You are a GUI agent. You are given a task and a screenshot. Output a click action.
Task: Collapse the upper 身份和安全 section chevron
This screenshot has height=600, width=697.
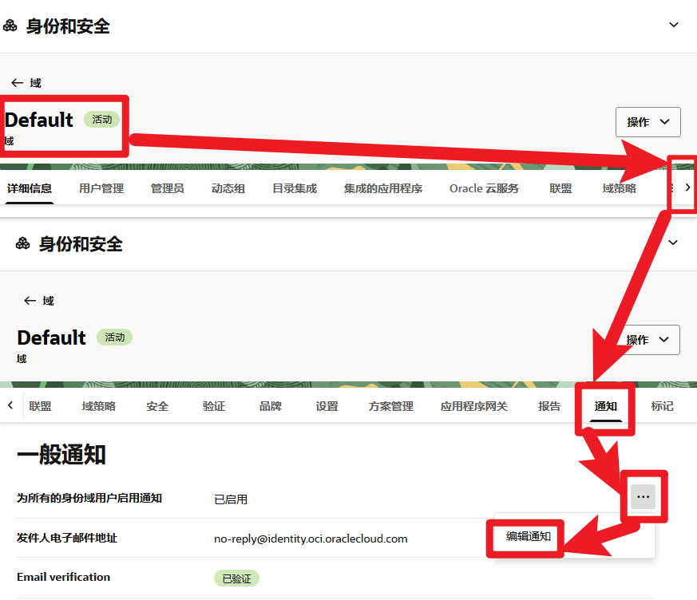673,25
